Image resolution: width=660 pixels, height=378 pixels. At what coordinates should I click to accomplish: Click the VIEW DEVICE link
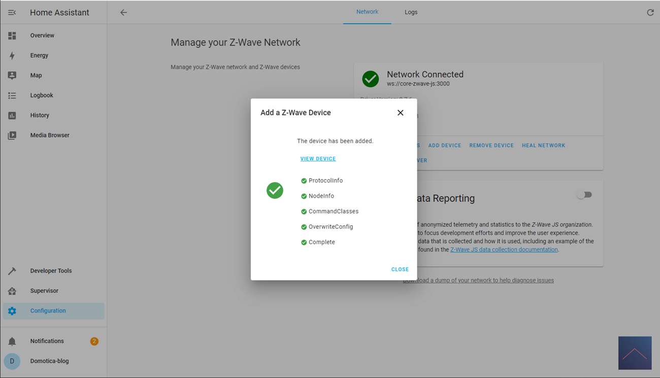pyautogui.click(x=318, y=159)
